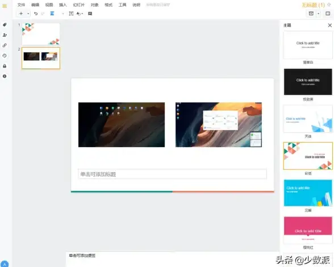Insert a text box with the T icon
The width and height of the screenshot is (334, 267).
coord(71,14)
